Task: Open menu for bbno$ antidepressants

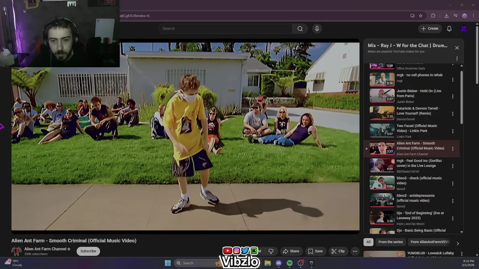Action: [452, 201]
